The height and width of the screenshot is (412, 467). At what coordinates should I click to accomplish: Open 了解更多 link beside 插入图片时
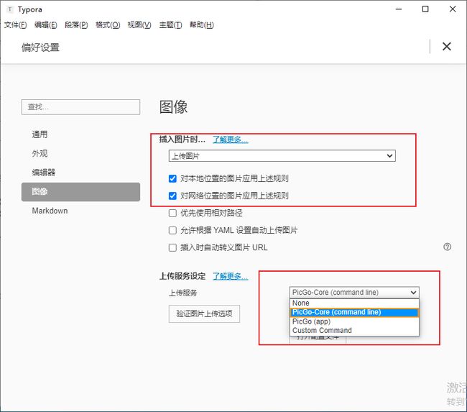click(230, 139)
